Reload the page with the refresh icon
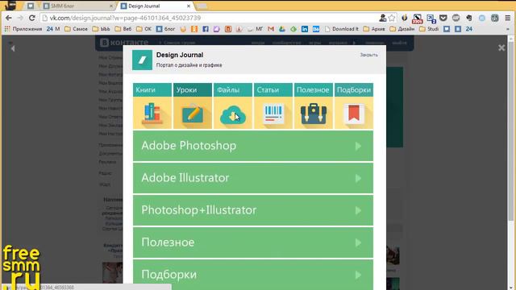The height and width of the screenshot is (290, 516). tap(32, 18)
